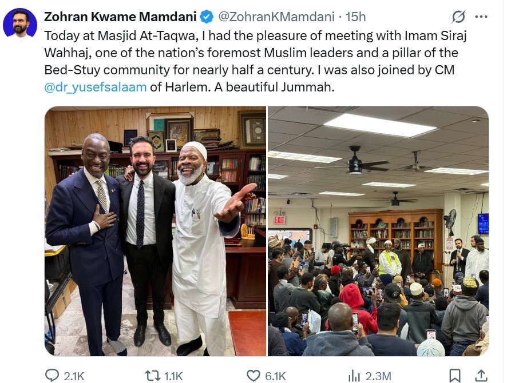Click the 15h post timestamp
The width and height of the screenshot is (507, 383).
click(x=355, y=17)
